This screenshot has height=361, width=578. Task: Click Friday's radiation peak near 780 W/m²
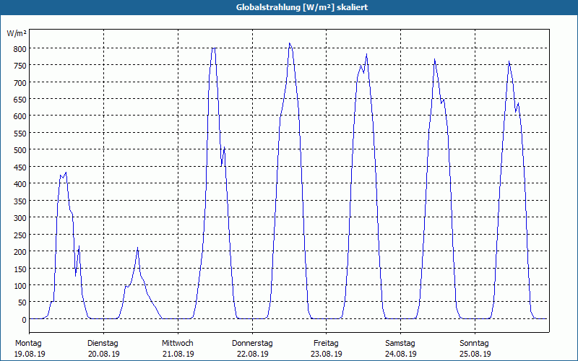coord(366,55)
